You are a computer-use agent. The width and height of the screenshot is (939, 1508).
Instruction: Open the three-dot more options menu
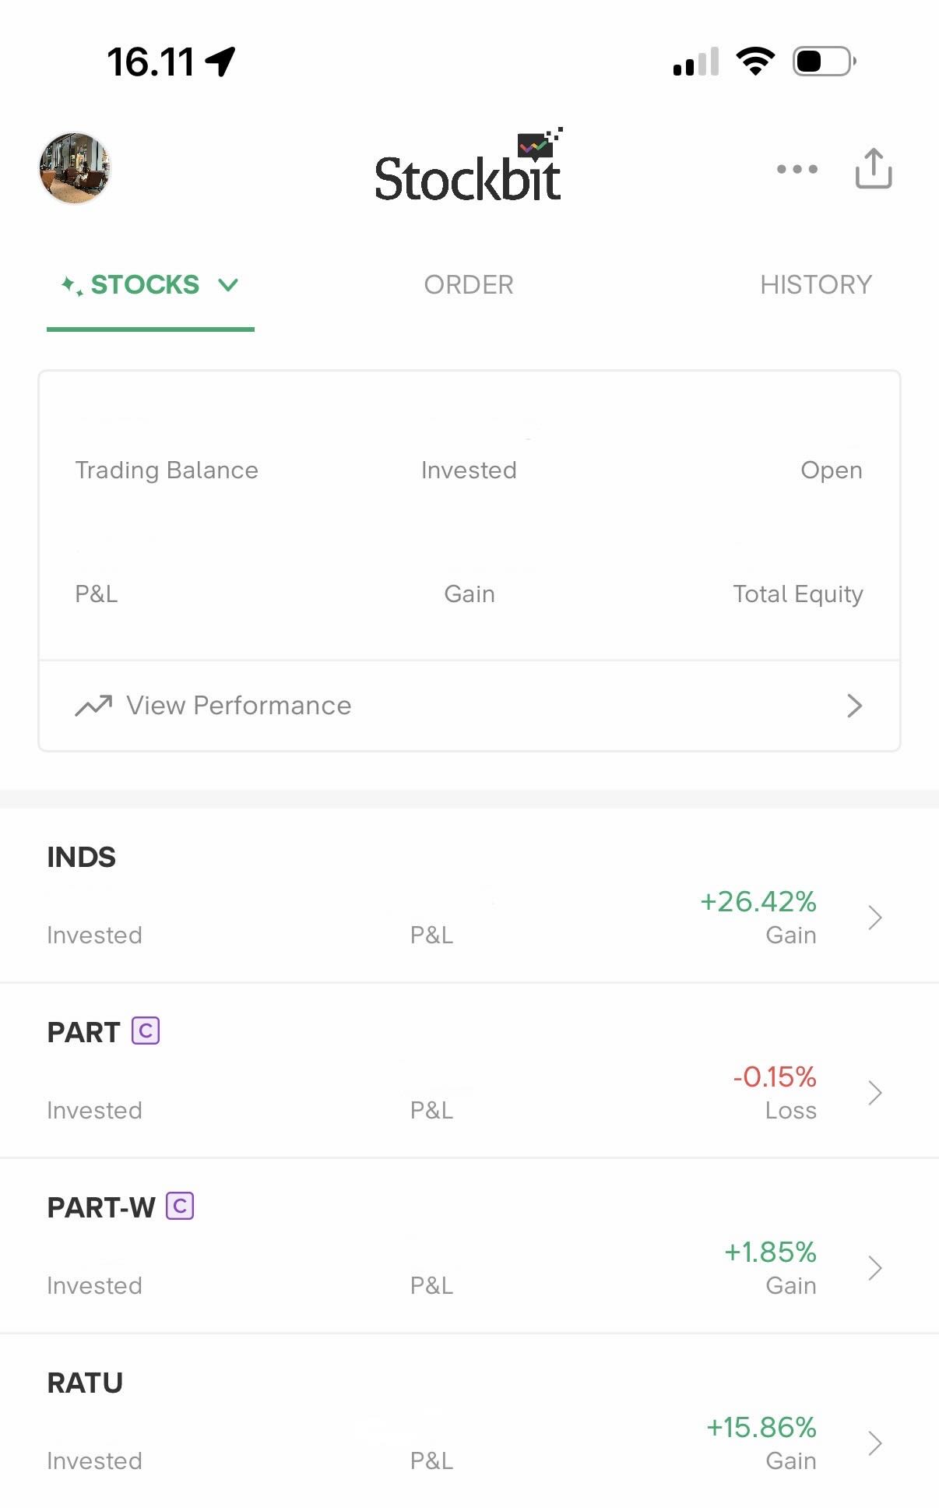pyautogui.click(x=797, y=168)
